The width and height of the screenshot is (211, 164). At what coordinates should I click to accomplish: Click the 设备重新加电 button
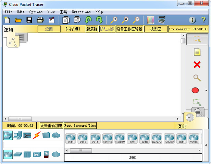(51, 126)
